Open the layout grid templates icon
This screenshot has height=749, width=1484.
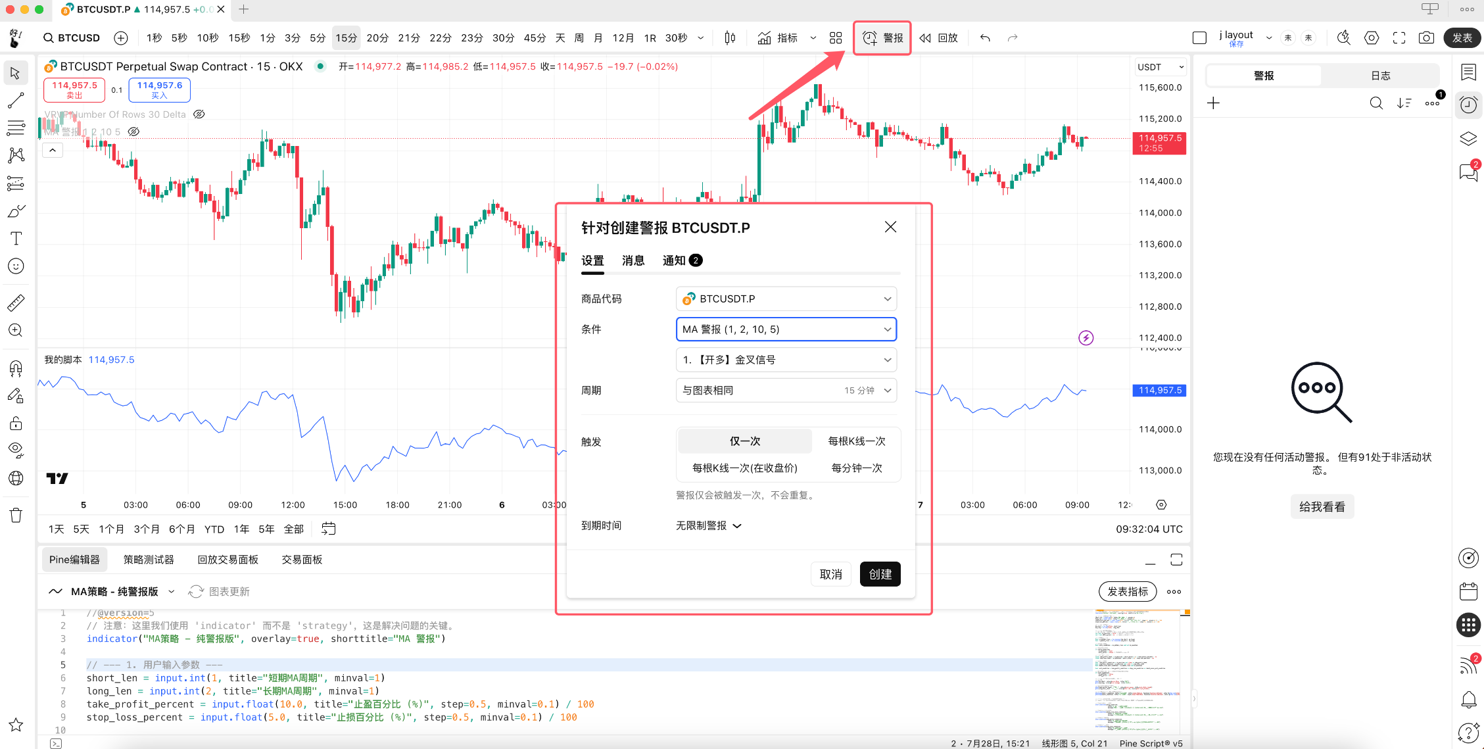(836, 38)
